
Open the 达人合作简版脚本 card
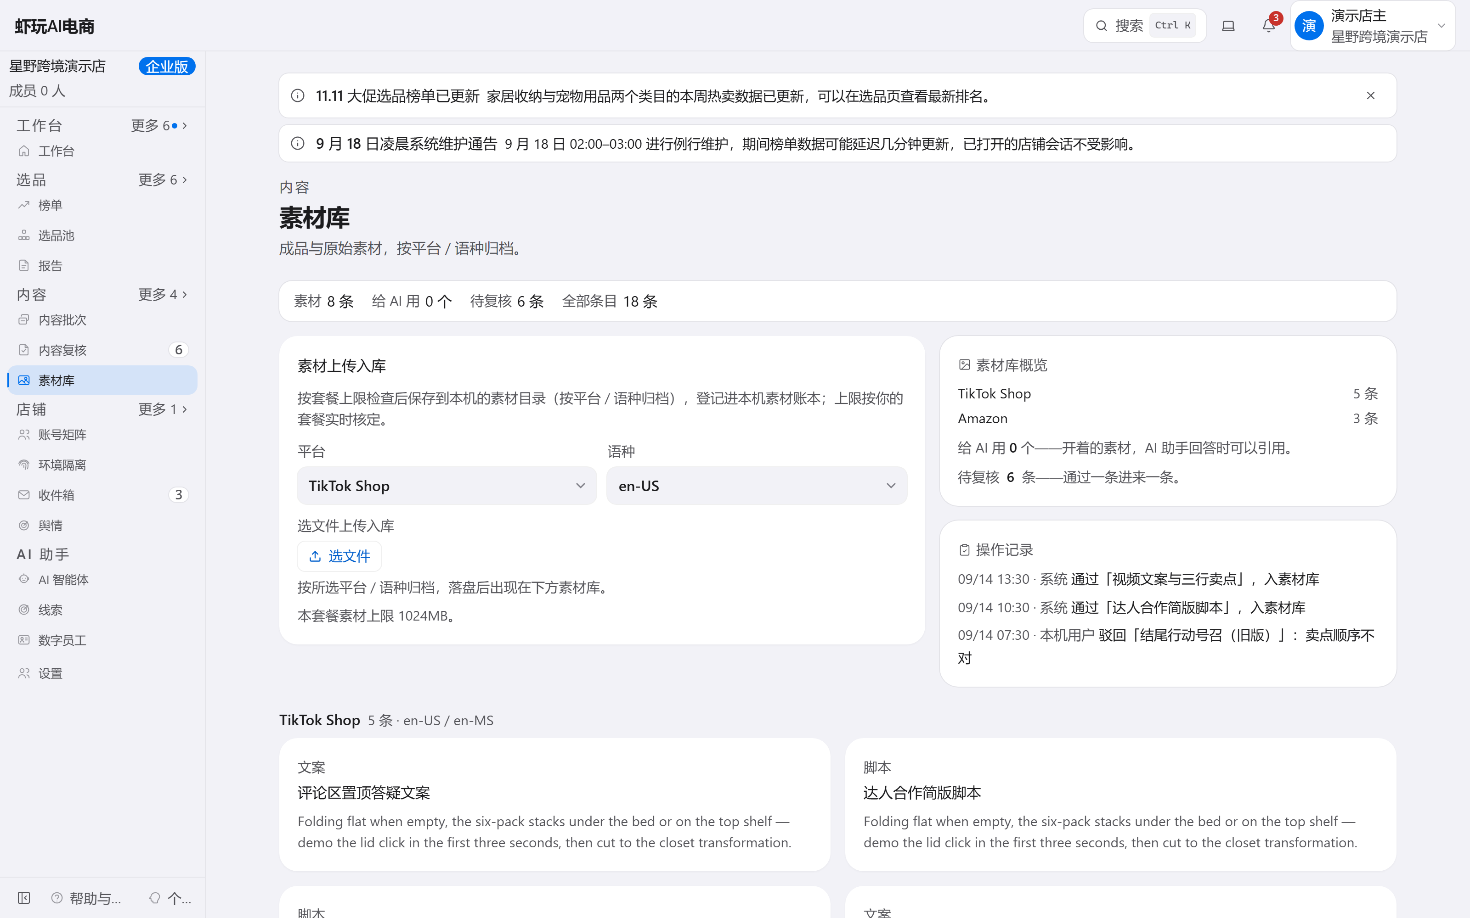1120,805
